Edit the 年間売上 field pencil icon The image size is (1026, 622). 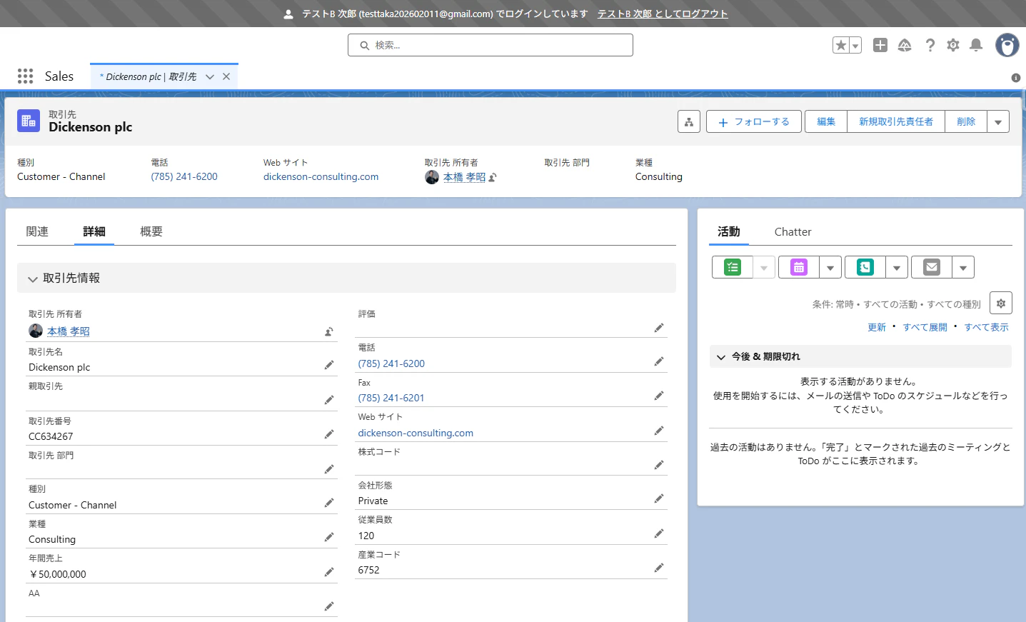(x=329, y=572)
